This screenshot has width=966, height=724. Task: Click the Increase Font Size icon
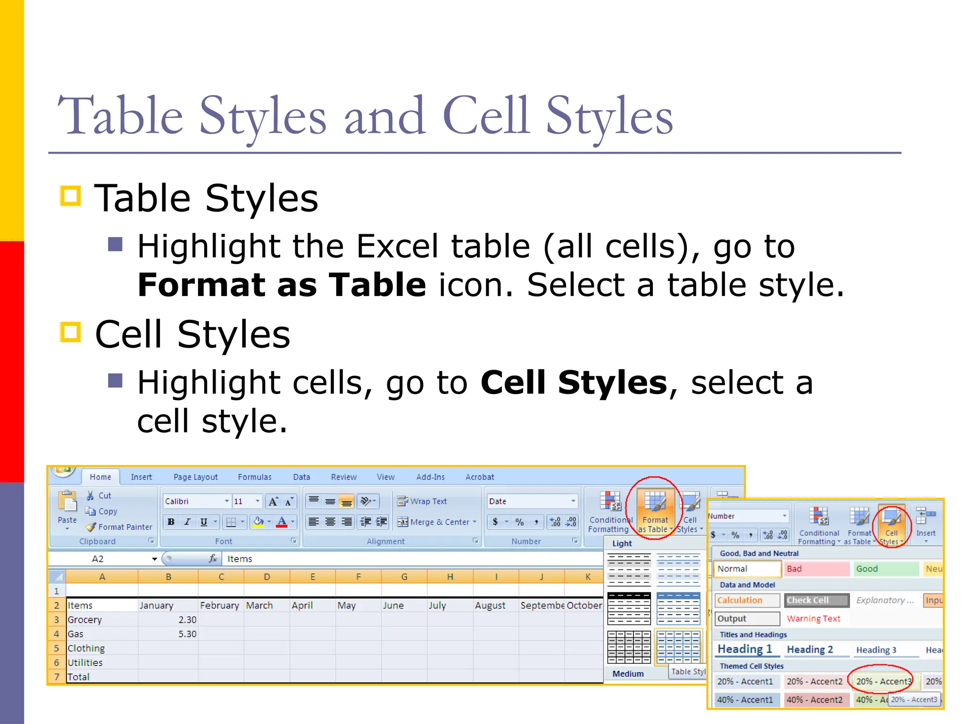[273, 502]
